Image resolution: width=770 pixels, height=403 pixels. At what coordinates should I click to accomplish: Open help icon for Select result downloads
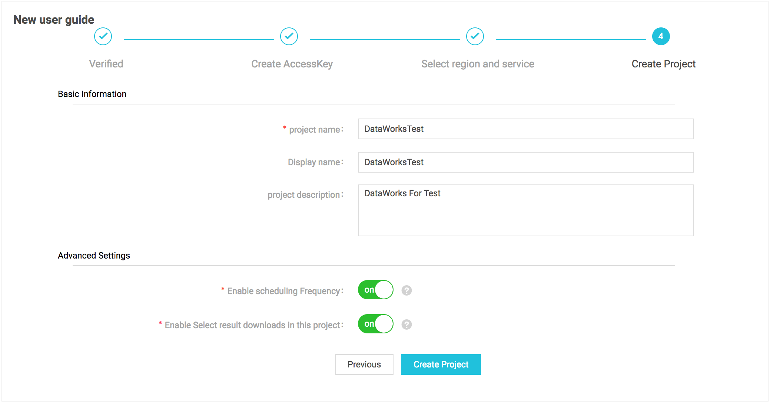(x=406, y=324)
